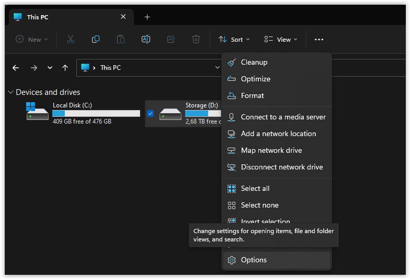Image resolution: width=410 pixels, height=279 pixels.
Task: Choose Select none from the menu
Action: pos(277,205)
